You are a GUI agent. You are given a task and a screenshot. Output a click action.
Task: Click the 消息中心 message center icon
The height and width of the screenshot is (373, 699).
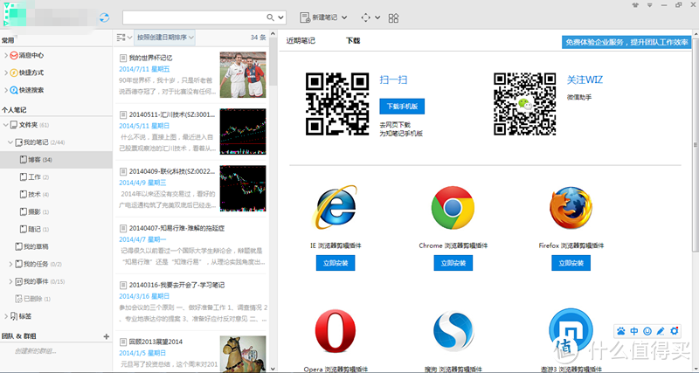tap(14, 55)
